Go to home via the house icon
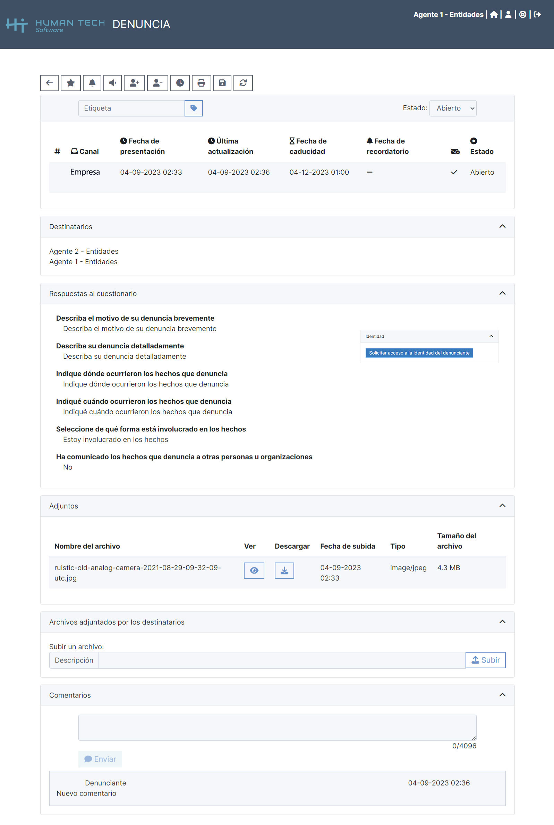Screen dimensions: 554x825 coord(494,15)
